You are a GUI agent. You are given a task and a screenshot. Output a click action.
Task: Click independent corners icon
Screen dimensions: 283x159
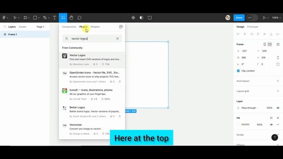[278, 64]
